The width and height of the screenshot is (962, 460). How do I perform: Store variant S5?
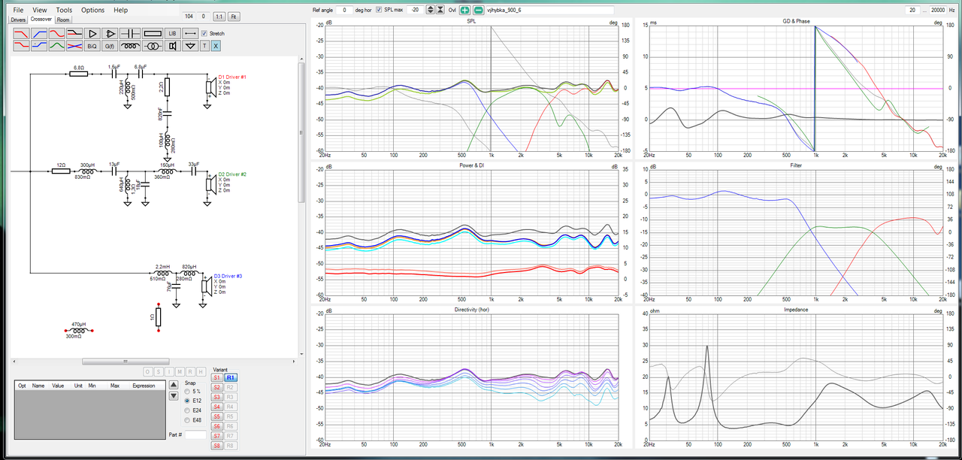(x=216, y=416)
